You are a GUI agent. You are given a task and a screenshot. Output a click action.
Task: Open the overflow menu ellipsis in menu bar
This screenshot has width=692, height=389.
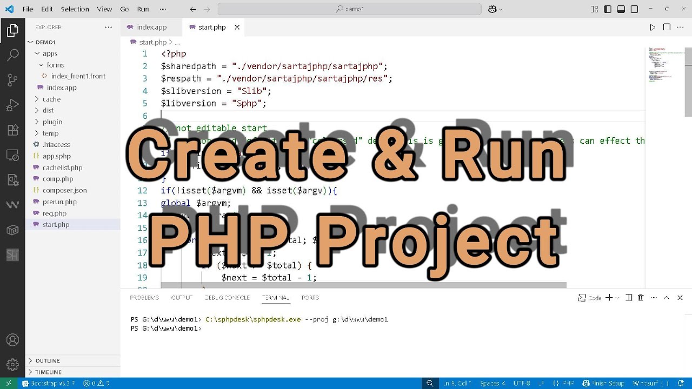tap(163, 9)
